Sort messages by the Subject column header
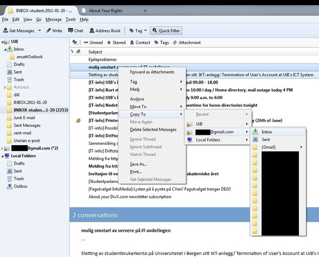The height and width of the screenshot is (257, 319). pyautogui.click(x=95, y=52)
